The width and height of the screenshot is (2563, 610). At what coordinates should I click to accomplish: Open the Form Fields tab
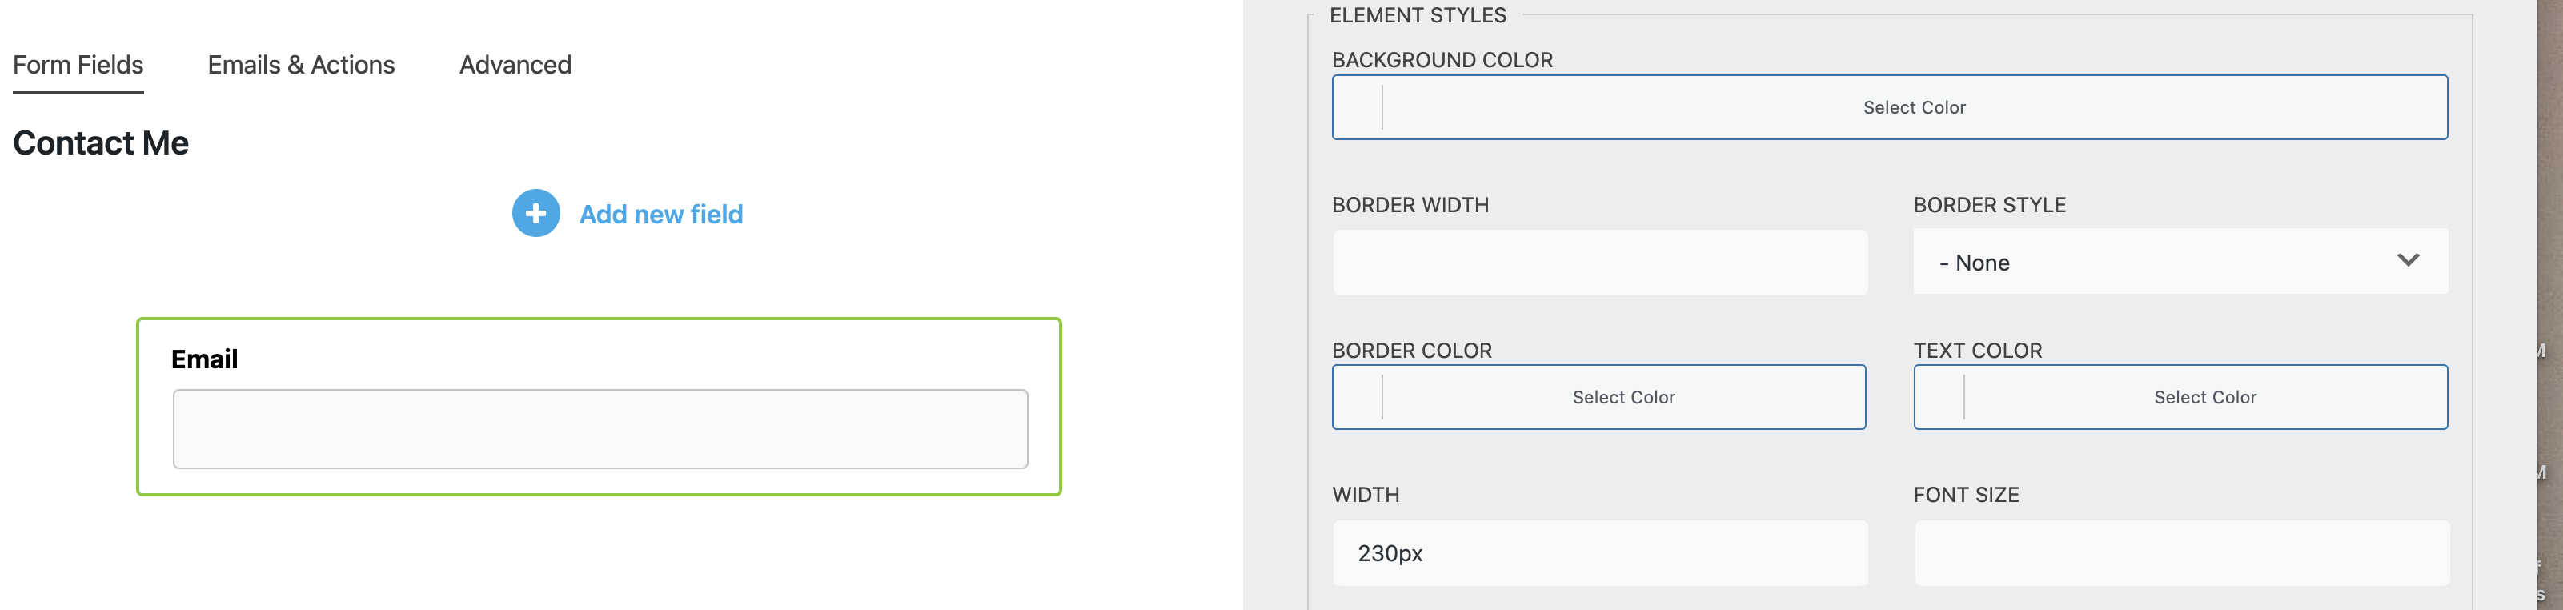coord(78,65)
